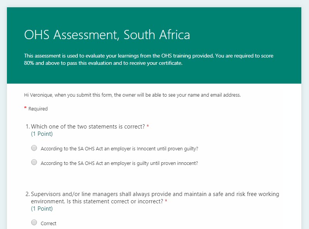Click the 'Correct' answer label text
This screenshot has height=229, width=309.
click(48, 223)
